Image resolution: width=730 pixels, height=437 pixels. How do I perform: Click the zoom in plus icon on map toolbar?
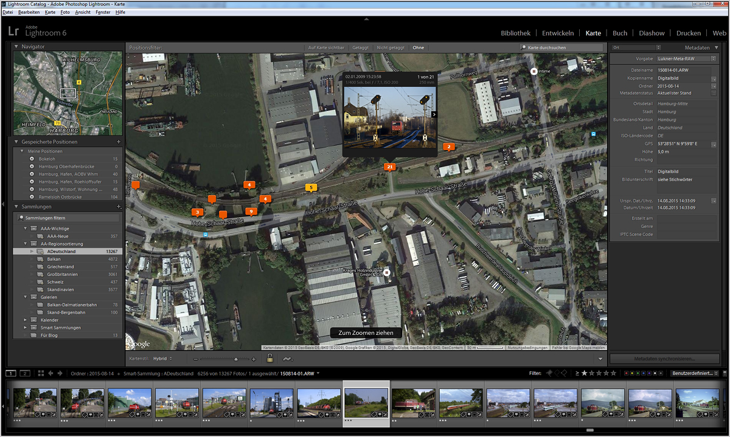coord(254,359)
